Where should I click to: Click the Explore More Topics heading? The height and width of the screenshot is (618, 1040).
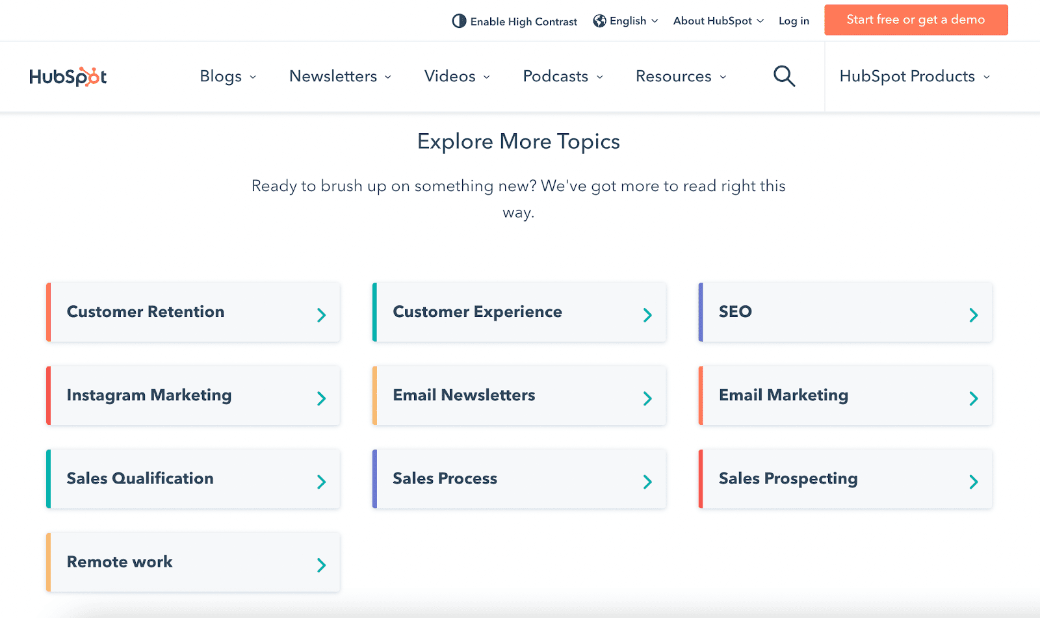coord(519,142)
